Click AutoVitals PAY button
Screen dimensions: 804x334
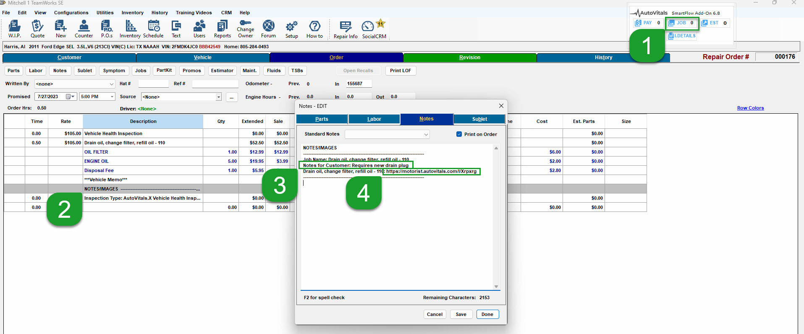point(648,23)
